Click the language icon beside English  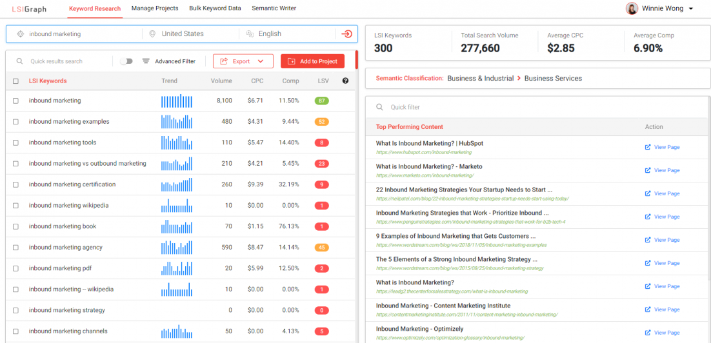click(250, 34)
